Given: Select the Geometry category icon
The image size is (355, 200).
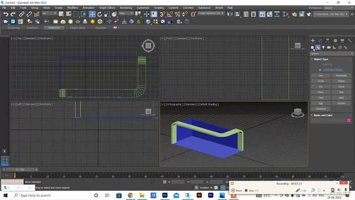Looking at the screenshot, I should 312,47.
